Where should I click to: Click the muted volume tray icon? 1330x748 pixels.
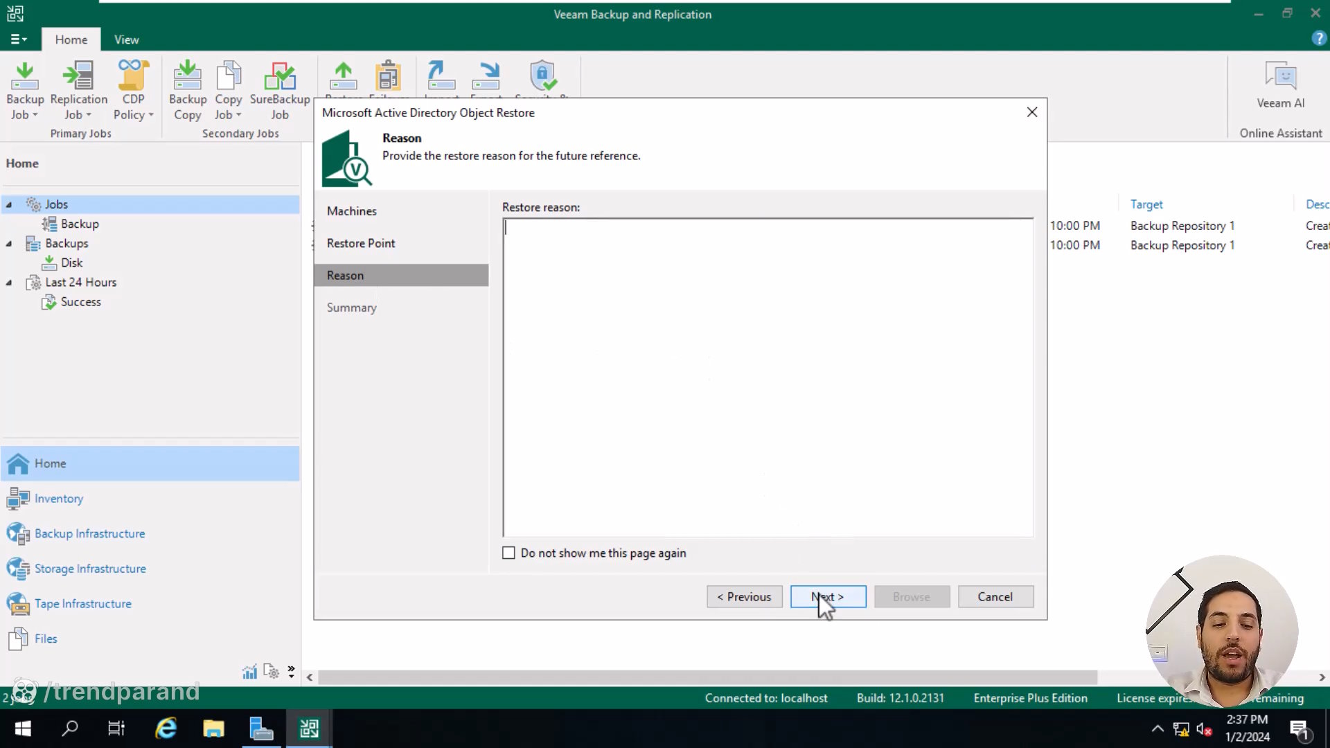click(x=1204, y=729)
